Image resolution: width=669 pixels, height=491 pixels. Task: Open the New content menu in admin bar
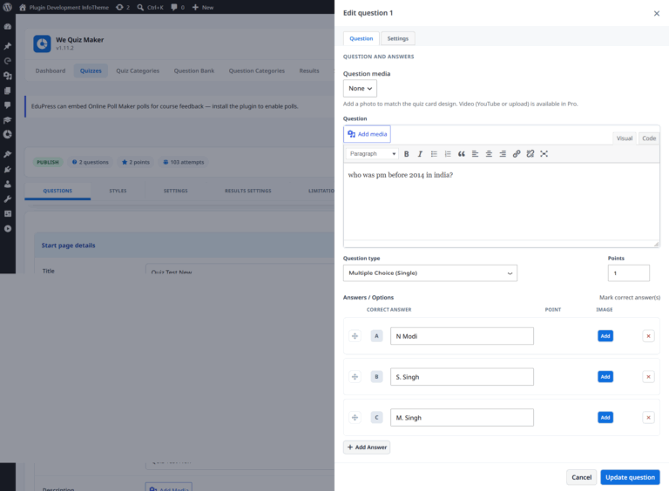click(203, 7)
